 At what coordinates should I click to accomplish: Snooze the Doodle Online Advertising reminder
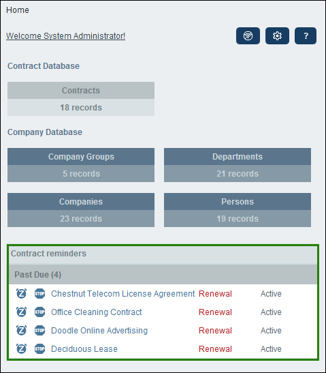[21, 331]
